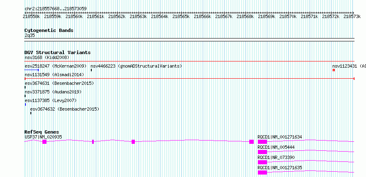Select the RQCD1|NM_005444 transcript label

pos(276,147)
